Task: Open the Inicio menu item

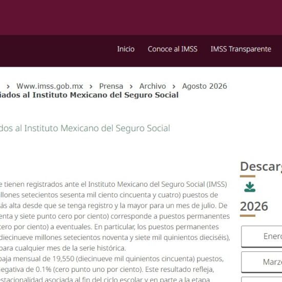Action: [126, 49]
